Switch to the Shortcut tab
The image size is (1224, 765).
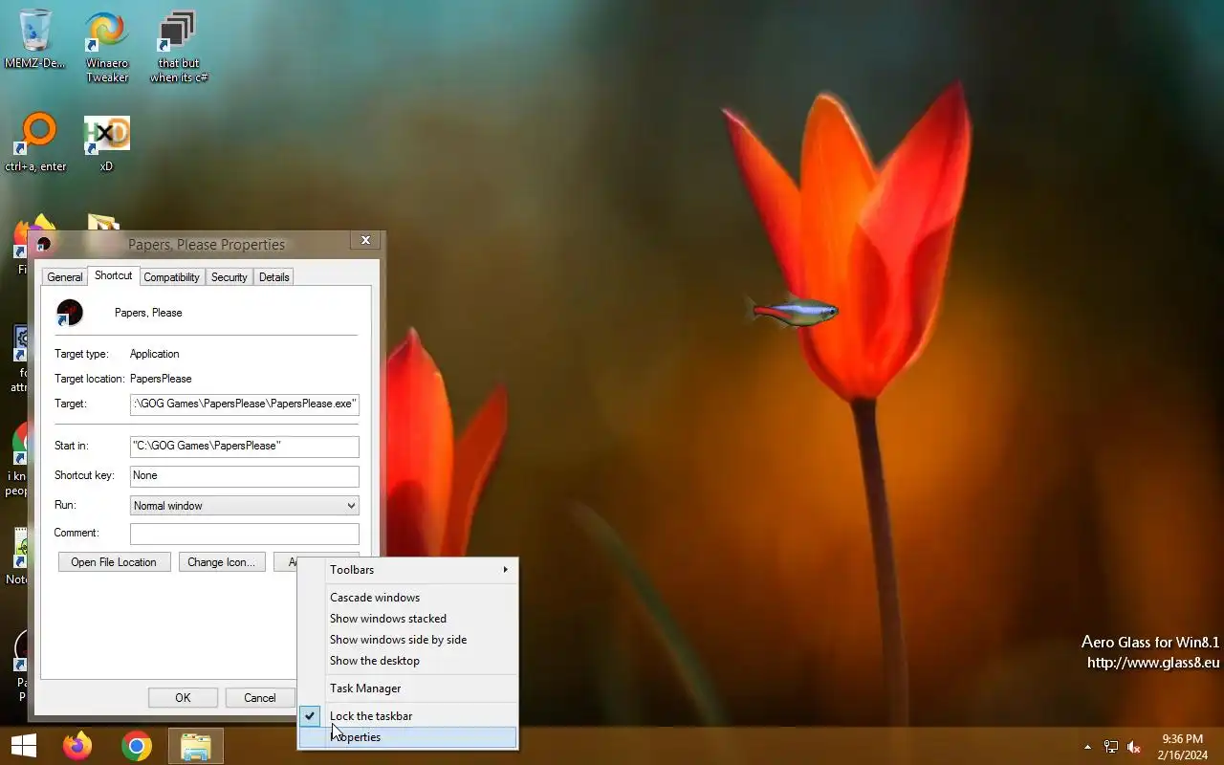[113, 275]
